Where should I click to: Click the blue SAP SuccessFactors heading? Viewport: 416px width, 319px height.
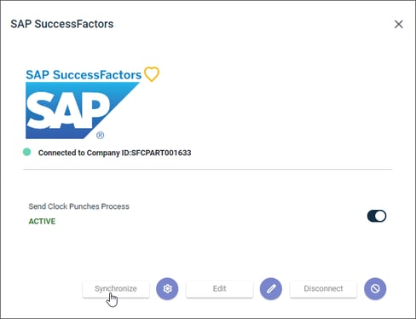84,75
